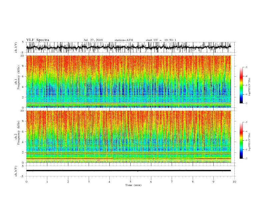Click the ch.1 voltage waveform trace
Viewport: 264px width, 204px height.
coord(128,47)
